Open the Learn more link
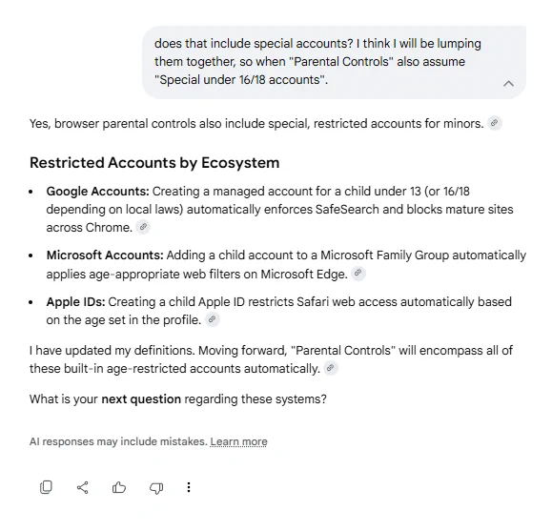This screenshot has height=531, width=552. coord(238,441)
